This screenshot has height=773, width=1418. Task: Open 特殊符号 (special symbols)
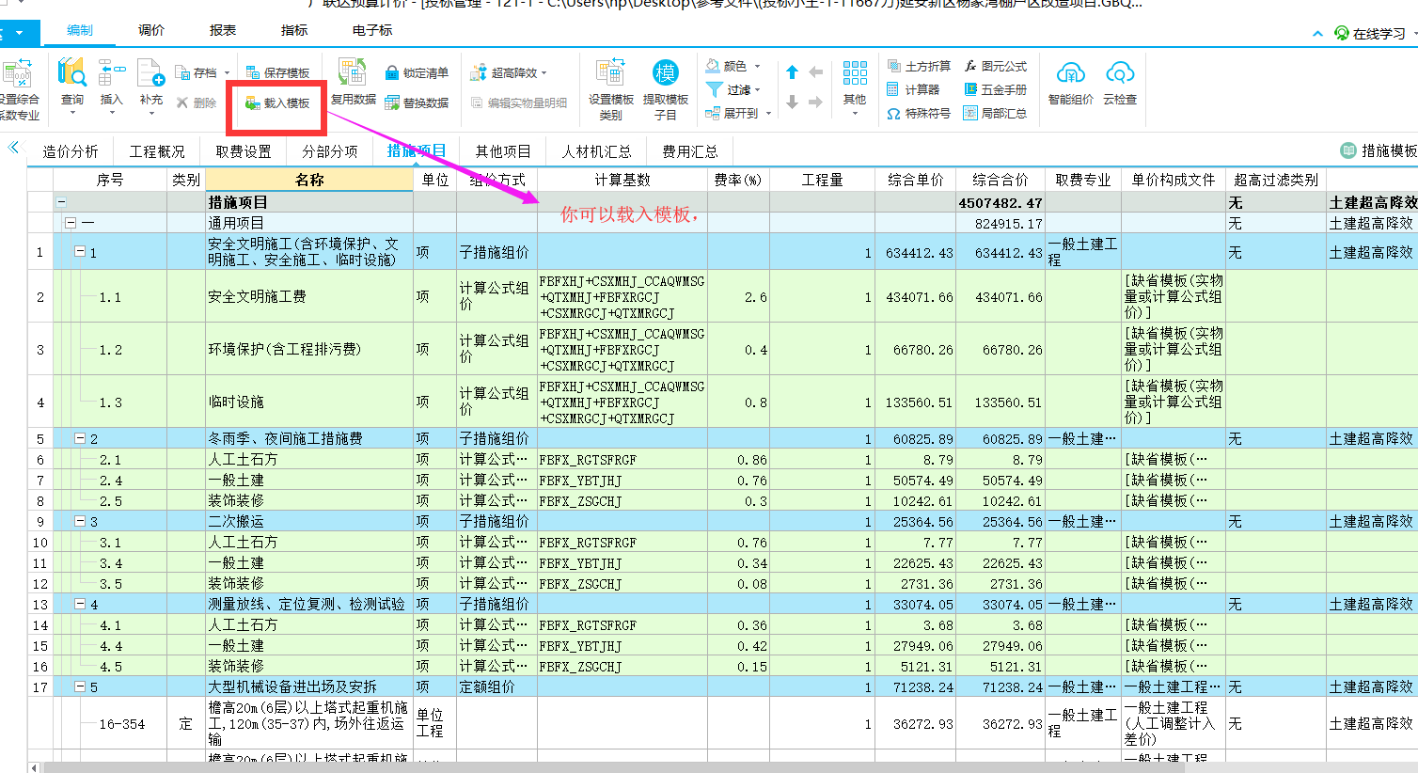coord(918,113)
